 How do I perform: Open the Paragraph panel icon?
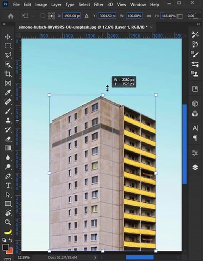pyautogui.click(x=195, y=138)
